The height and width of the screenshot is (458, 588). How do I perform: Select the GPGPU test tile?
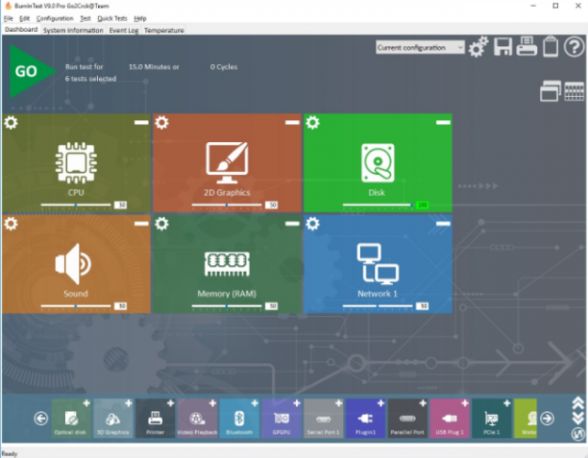(x=281, y=419)
